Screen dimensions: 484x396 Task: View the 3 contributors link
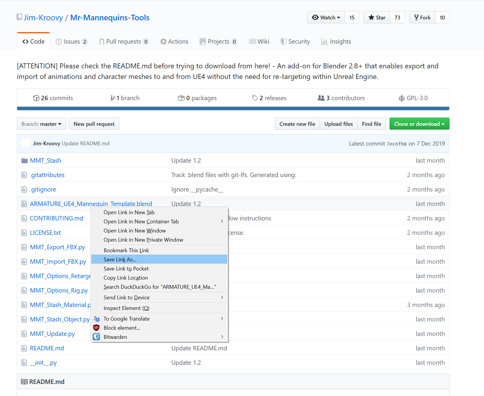point(341,98)
